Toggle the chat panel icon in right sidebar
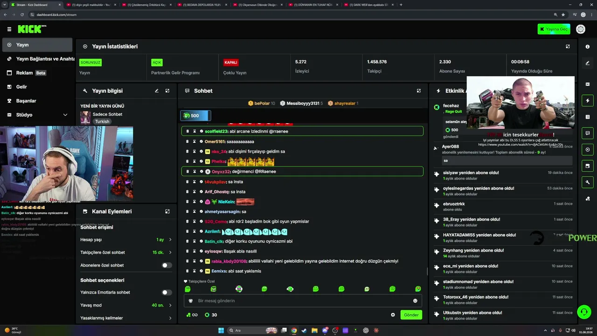 pos(588,133)
